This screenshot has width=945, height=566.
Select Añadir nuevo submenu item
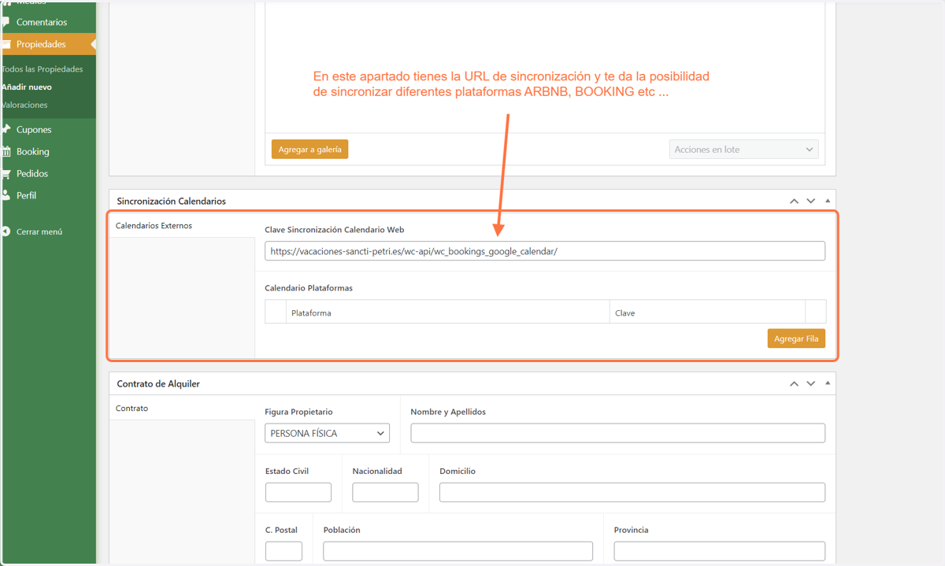click(x=27, y=87)
